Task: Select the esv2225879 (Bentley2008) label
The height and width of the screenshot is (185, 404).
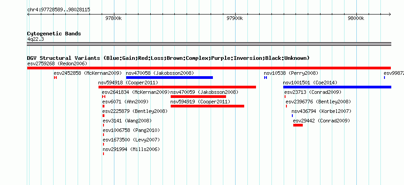Action: 135,111
